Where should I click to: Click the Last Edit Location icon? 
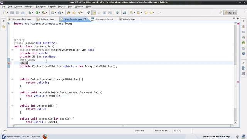point(146,13)
